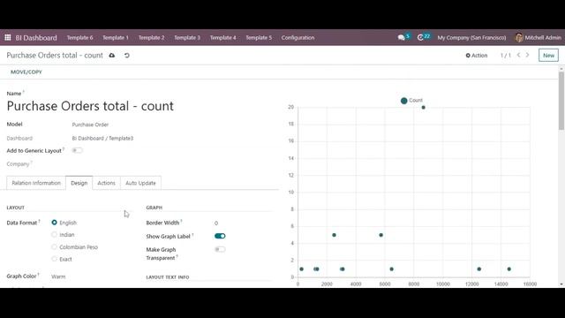Toggle Add to Generic Layout switch
565x318 pixels.
[77, 150]
